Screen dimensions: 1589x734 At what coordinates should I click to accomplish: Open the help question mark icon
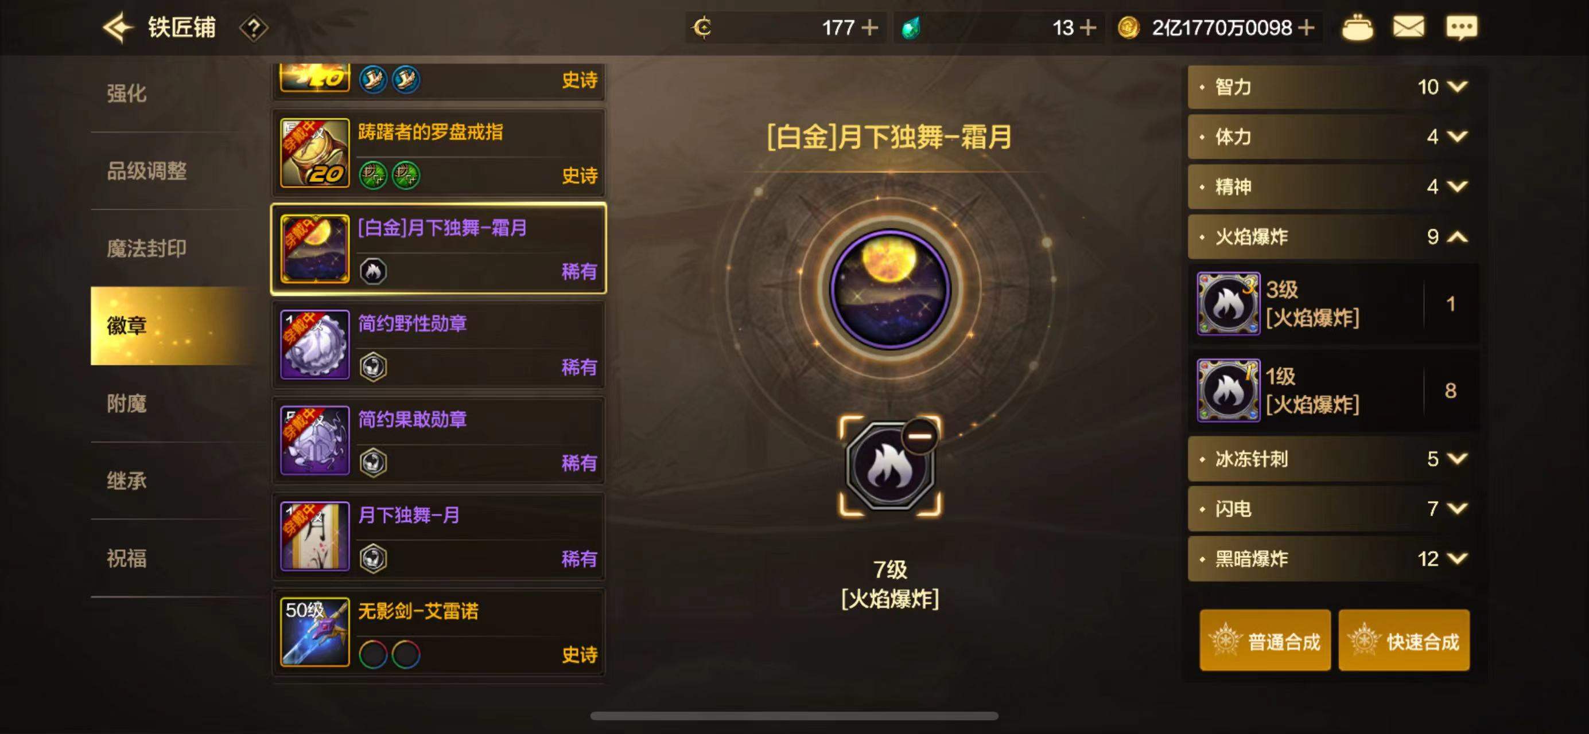pyautogui.click(x=254, y=28)
